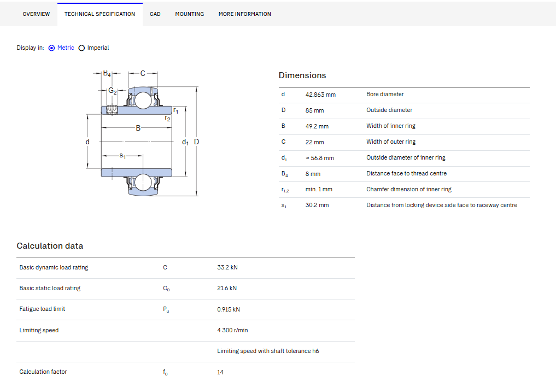Click the bore diameter value 42.863 mm

320,95
